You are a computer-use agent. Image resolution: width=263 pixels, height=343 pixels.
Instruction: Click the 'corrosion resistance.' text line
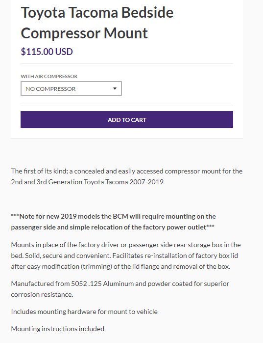(x=42, y=295)
